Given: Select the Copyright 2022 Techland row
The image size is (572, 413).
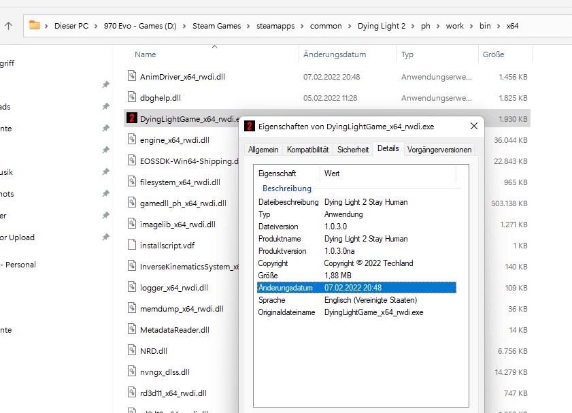Looking at the screenshot, I should (356, 263).
